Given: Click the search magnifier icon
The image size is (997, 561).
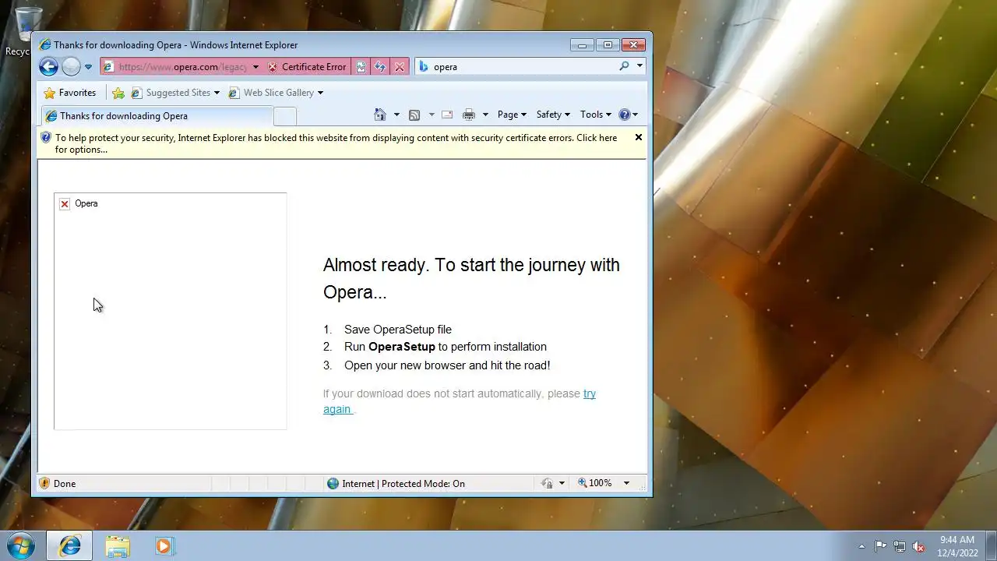Looking at the screenshot, I should click(x=624, y=66).
